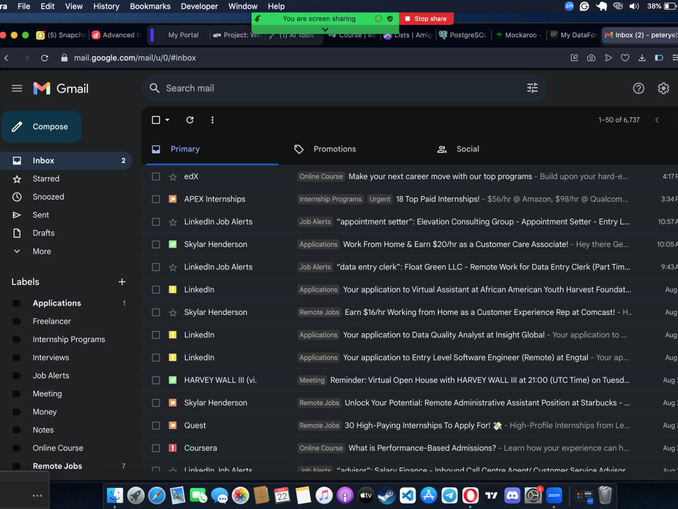This screenshot has width=678, height=509.
Task: Tick the select-all emails checkbox
Action: [x=156, y=120]
